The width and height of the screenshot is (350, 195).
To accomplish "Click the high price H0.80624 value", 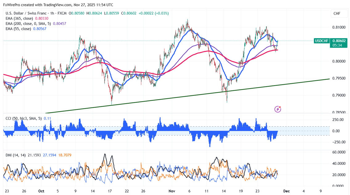I will [x=94, y=13].
